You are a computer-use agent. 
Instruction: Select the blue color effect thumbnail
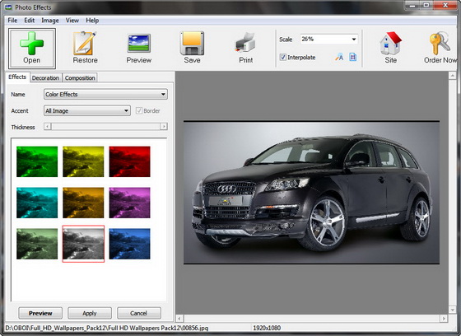130,244
